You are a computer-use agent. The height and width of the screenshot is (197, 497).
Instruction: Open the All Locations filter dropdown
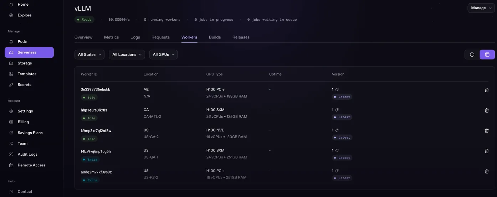pyautogui.click(x=127, y=55)
